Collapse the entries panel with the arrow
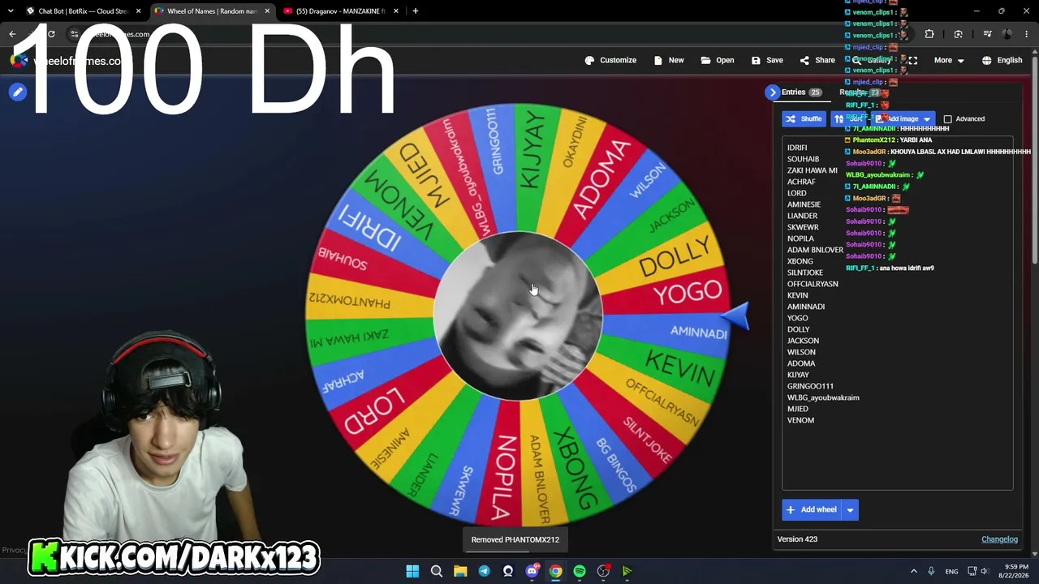 773,92
